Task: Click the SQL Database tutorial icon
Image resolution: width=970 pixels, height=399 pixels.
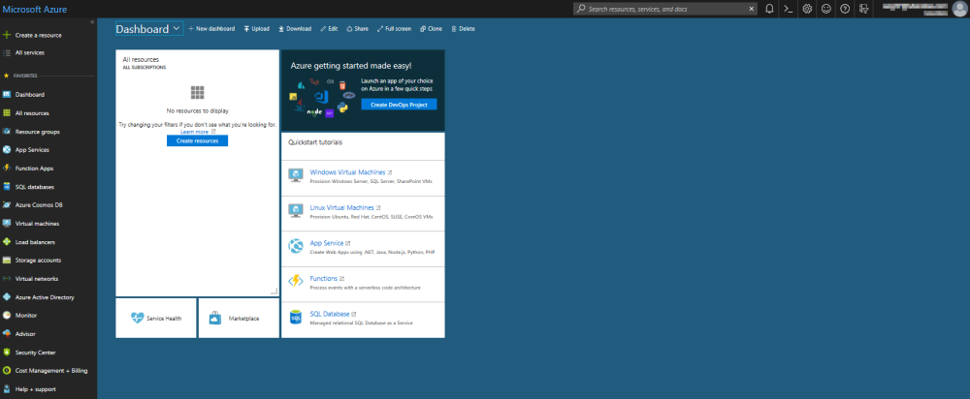Action: coord(295,318)
